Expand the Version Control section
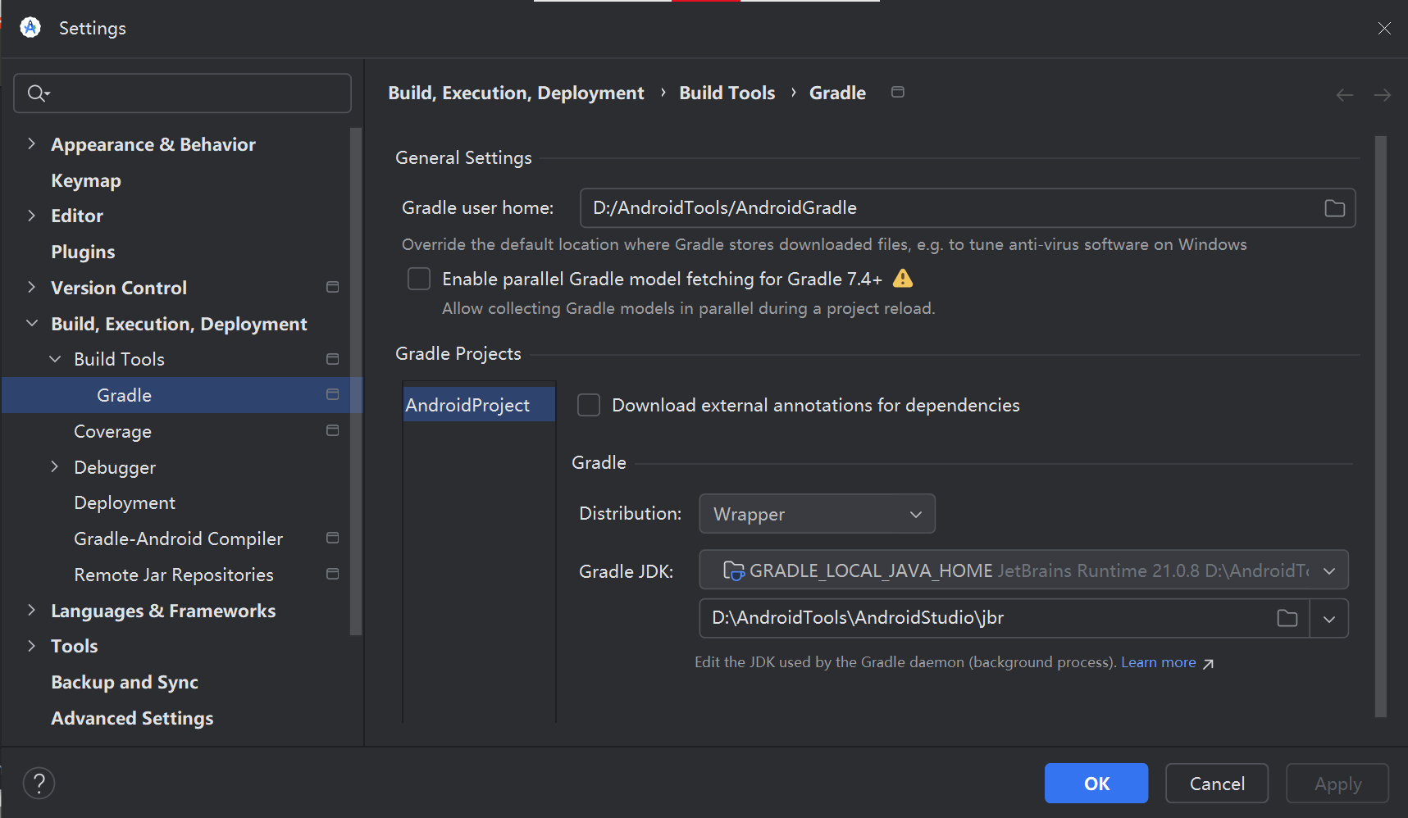 point(31,287)
